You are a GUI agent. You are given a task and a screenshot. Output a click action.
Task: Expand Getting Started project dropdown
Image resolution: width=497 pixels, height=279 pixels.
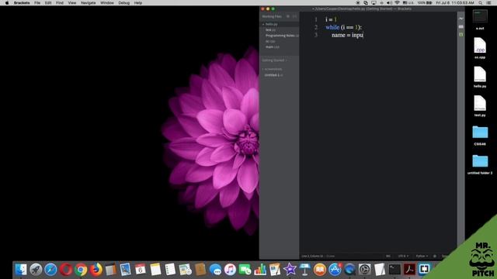pos(274,60)
